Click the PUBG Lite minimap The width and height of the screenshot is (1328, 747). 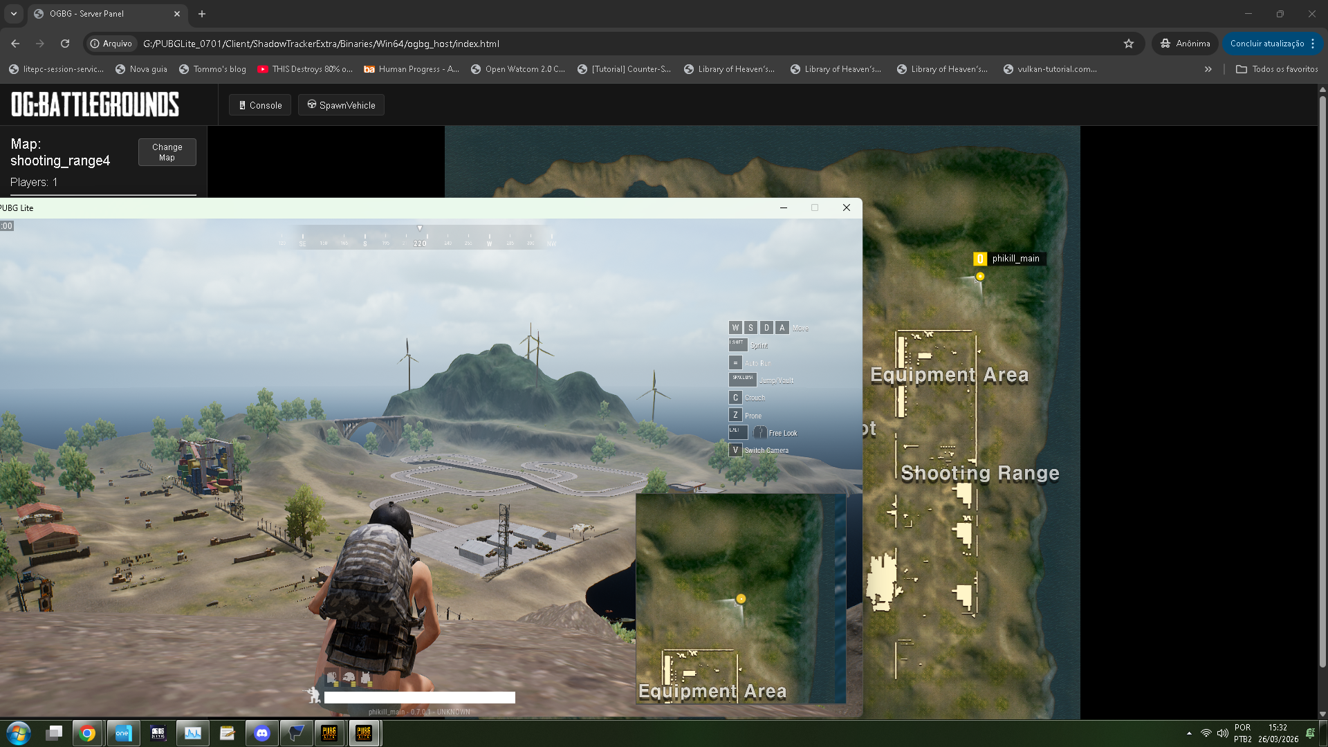pos(741,599)
